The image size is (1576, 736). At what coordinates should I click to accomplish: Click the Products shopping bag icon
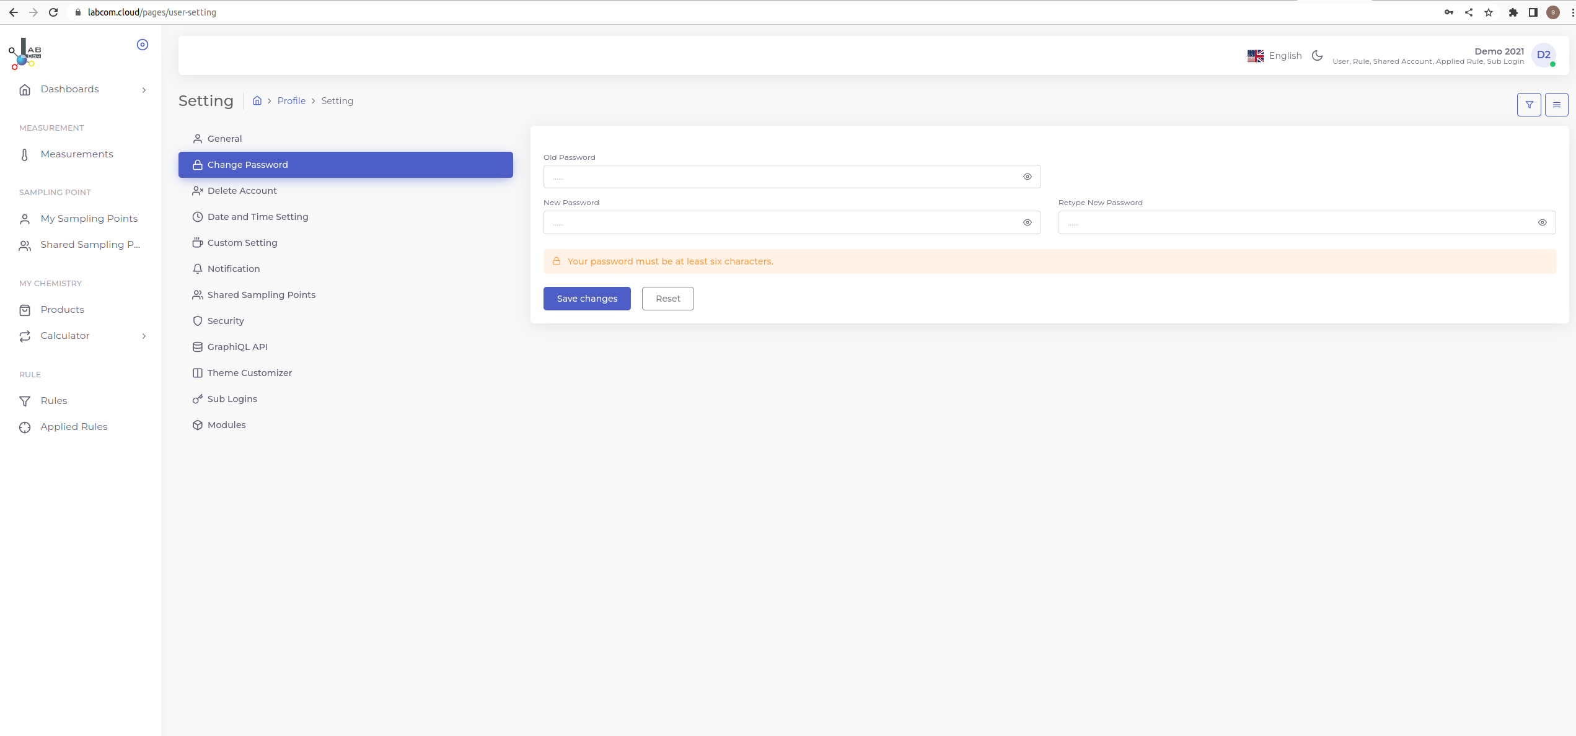pyautogui.click(x=25, y=310)
